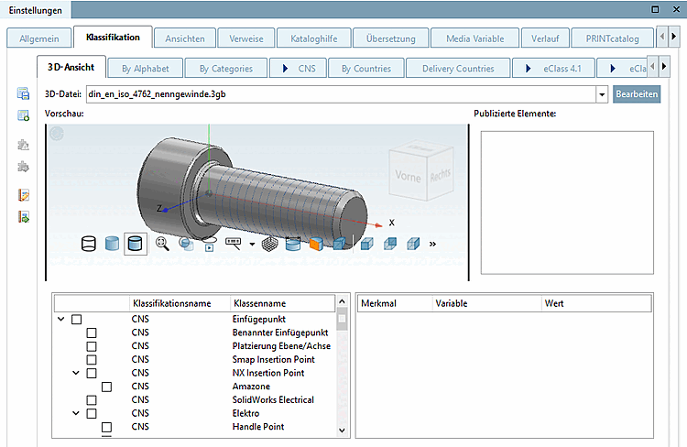Collapse the Elektro tree node
The width and height of the screenshot is (687, 447).
77,414
